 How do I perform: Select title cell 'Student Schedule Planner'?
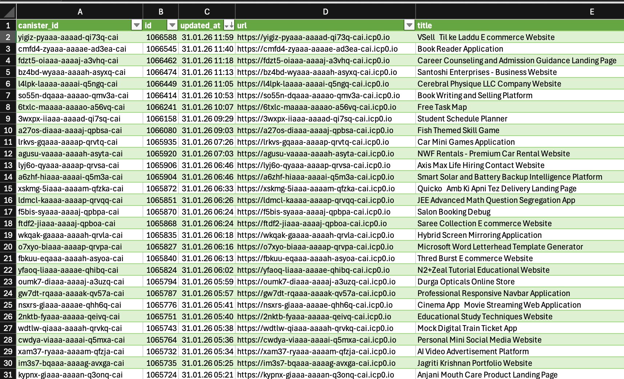pyautogui.click(x=520, y=119)
